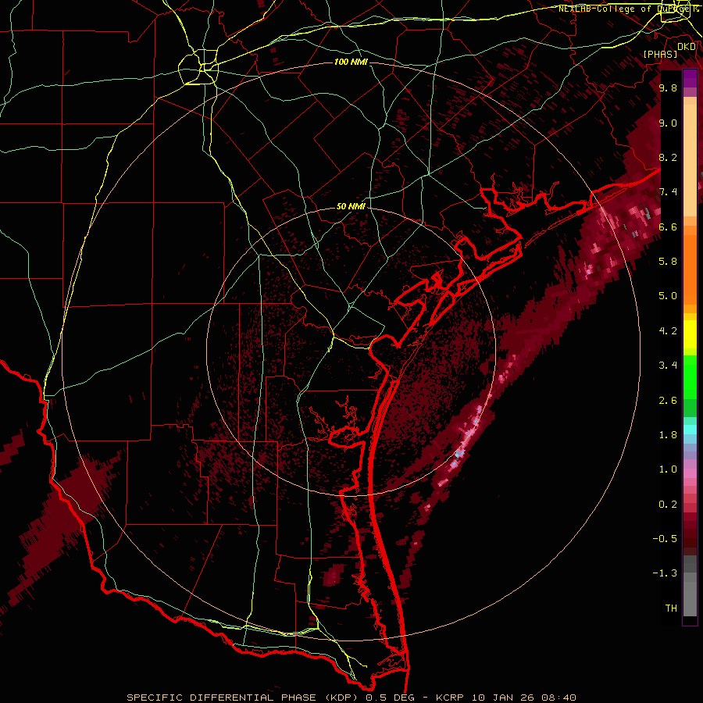Click the 7.4 scale value
Image resolution: width=703 pixels, height=703 pixels.
668,192
